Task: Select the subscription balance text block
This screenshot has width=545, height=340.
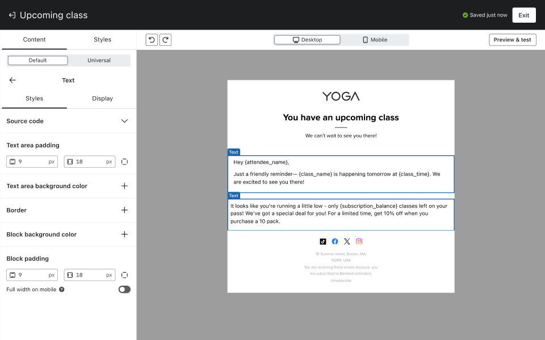Action: 341,214
